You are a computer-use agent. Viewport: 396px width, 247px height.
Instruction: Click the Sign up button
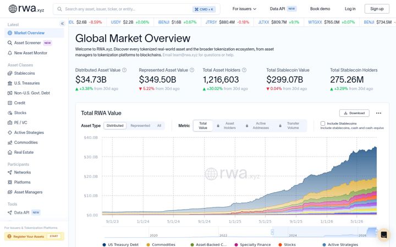pyautogui.click(x=377, y=9)
